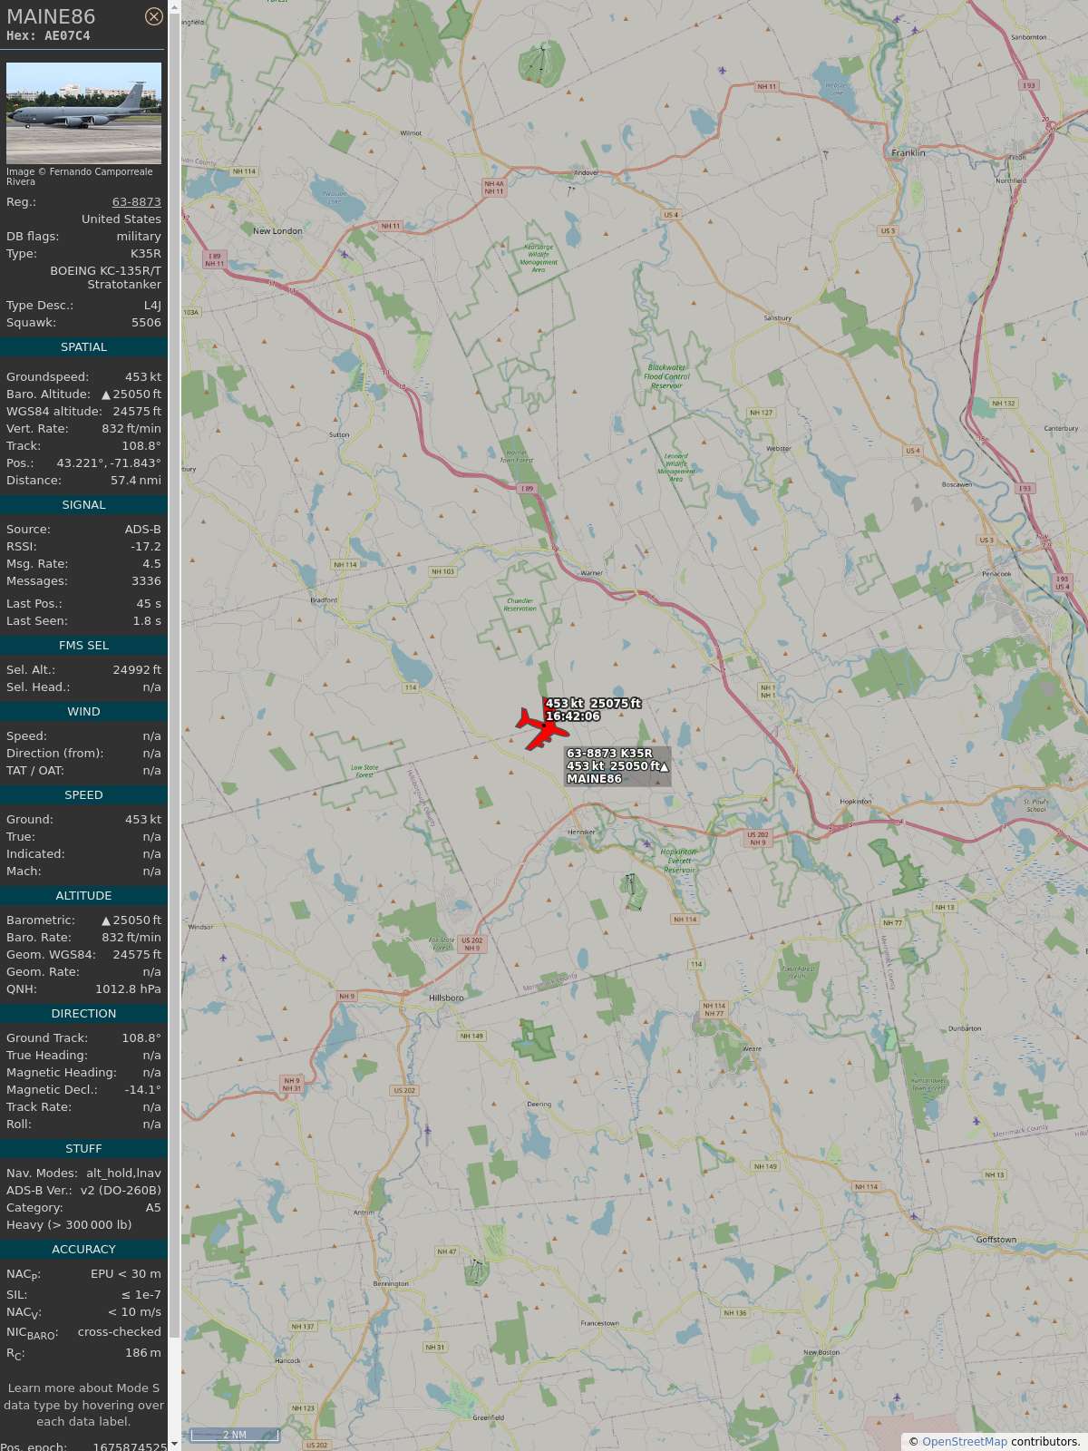Click the Baro. Altitude value in SPATIAL
1088x1451 pixels.
[131, 394]
